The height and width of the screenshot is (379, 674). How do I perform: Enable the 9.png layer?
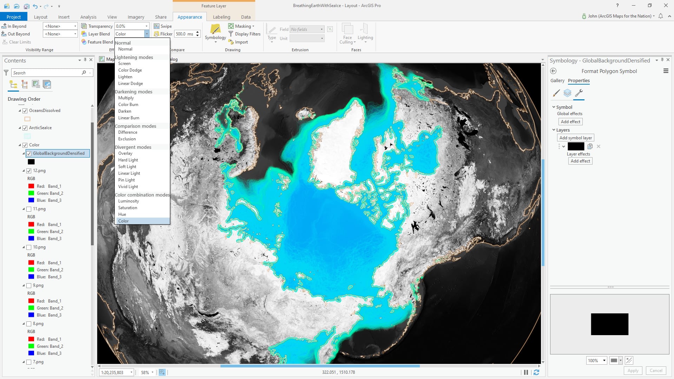[29, 286]
